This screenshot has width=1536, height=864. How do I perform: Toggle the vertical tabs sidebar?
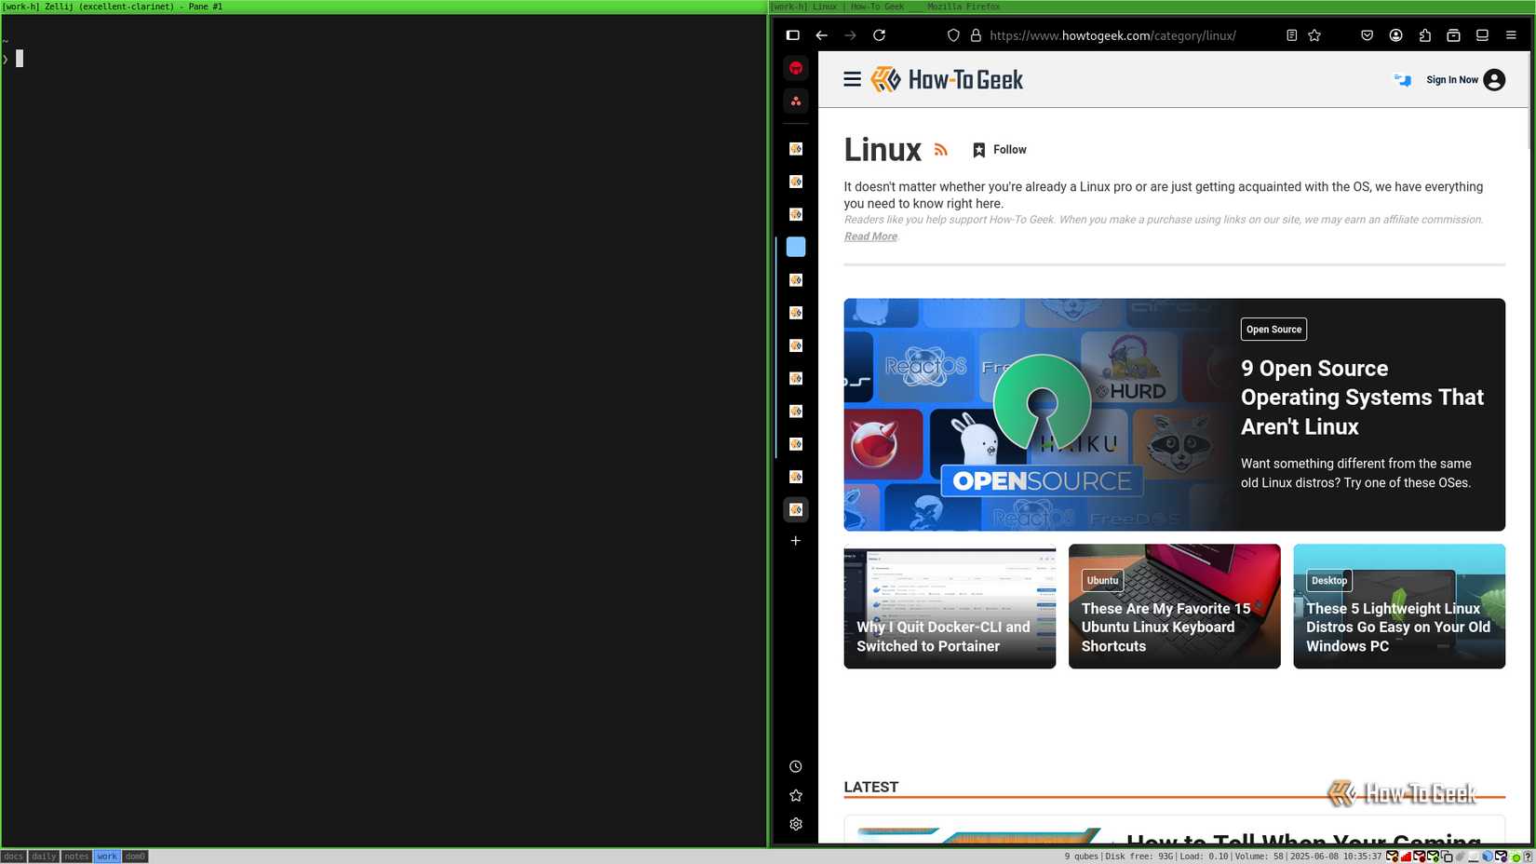[x=792, y=35]
